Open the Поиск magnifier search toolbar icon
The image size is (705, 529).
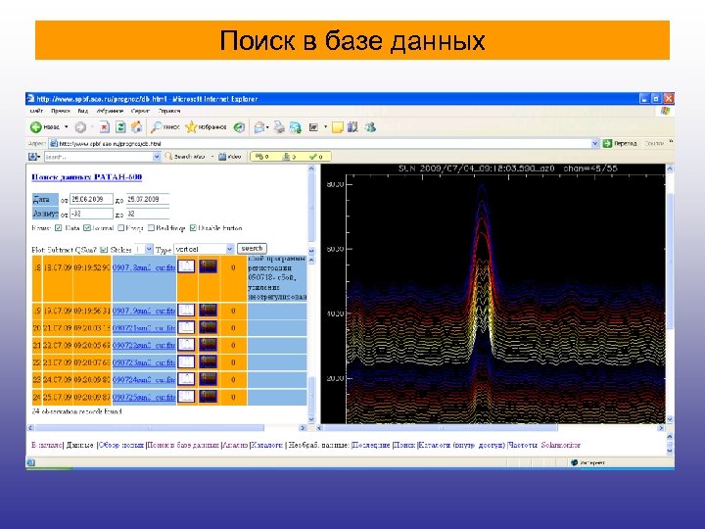(156, 127)
